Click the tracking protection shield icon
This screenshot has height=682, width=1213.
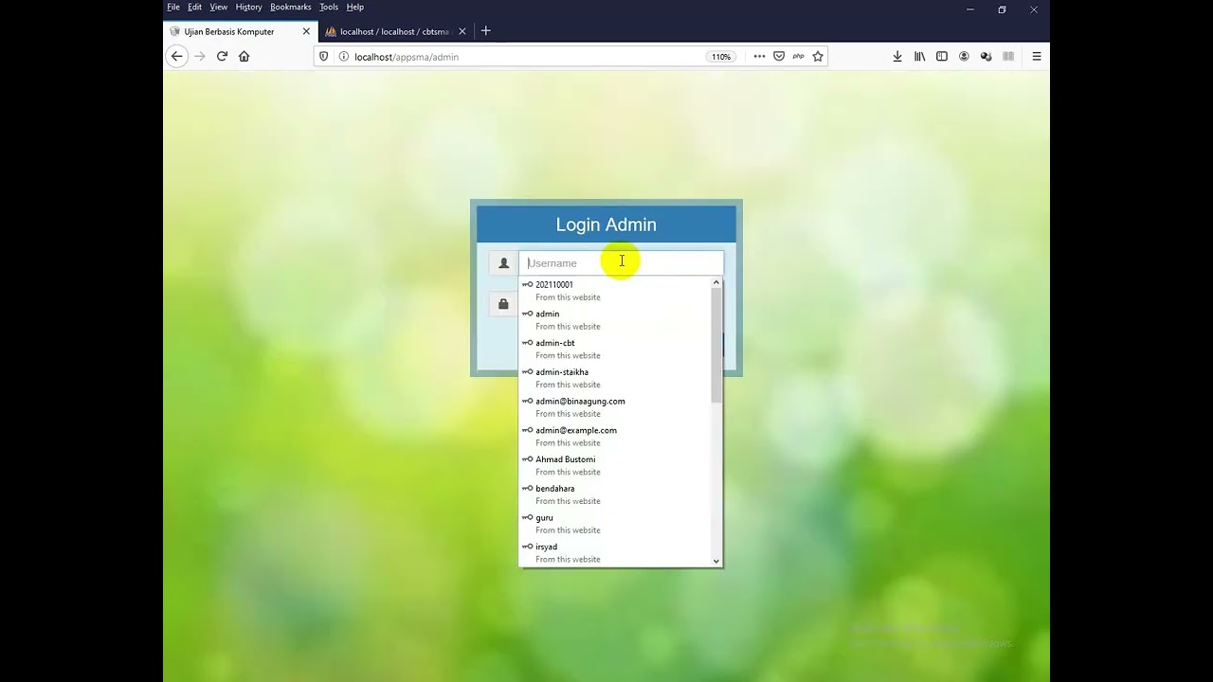[x=323, y=57]
